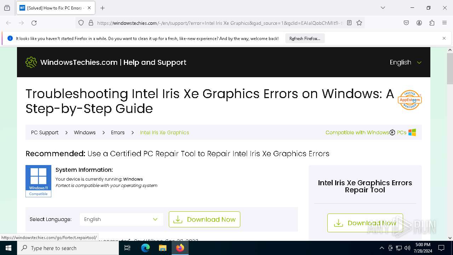453x255 pixels.
Task: Go to Errors breadcrumb
Action: pyautogui.click(x=117, y=132)
